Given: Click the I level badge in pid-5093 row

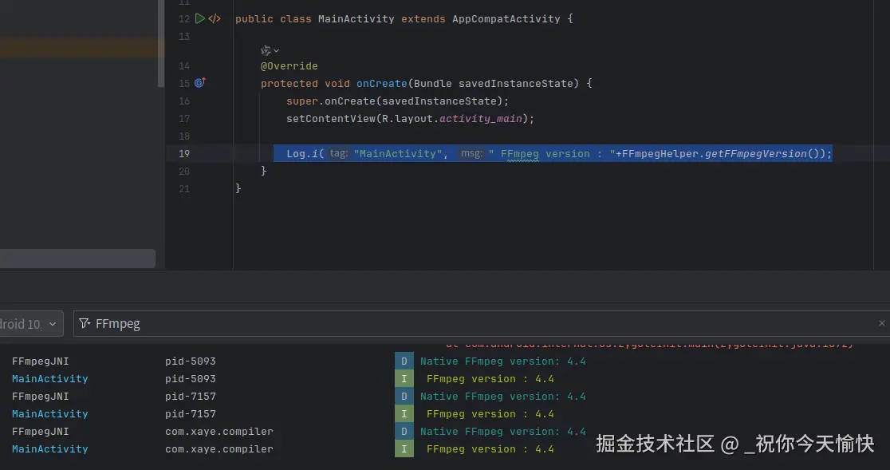Looking at the screenshot, I should pos(404,378).
